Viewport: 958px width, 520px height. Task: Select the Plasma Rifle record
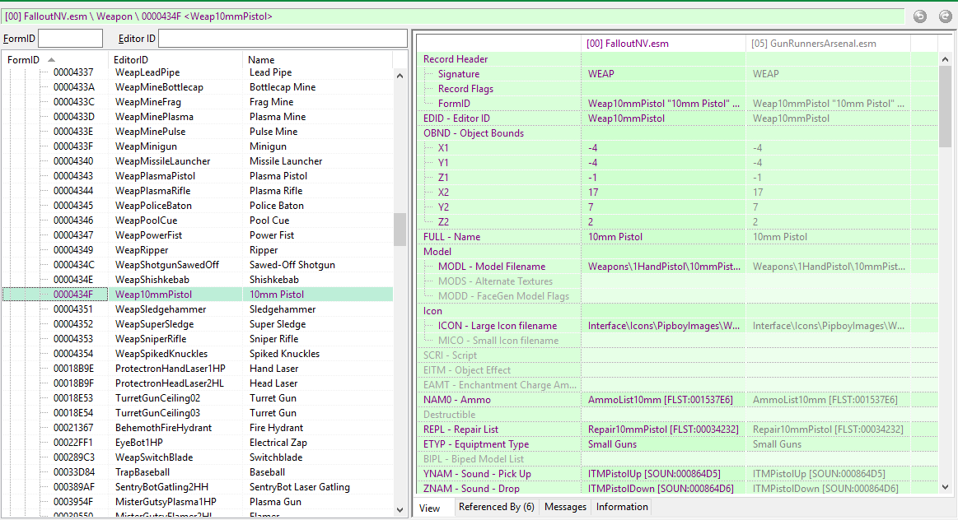(x=198, y=191)
